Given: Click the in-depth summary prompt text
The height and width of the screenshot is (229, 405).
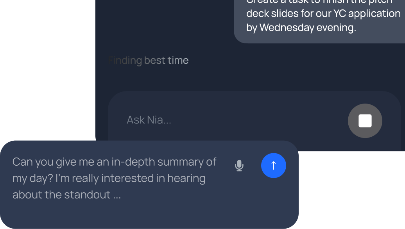Looking at the screenshot, I should click(x=114, y=178).
